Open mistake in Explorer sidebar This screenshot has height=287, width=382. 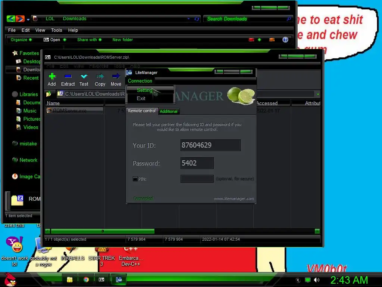25,144
